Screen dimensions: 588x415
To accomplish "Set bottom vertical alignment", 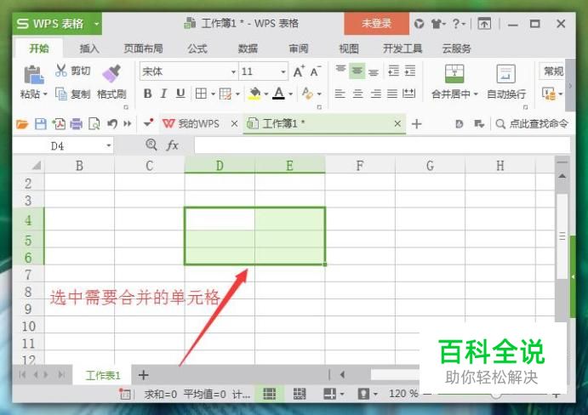I will [374, 71].
